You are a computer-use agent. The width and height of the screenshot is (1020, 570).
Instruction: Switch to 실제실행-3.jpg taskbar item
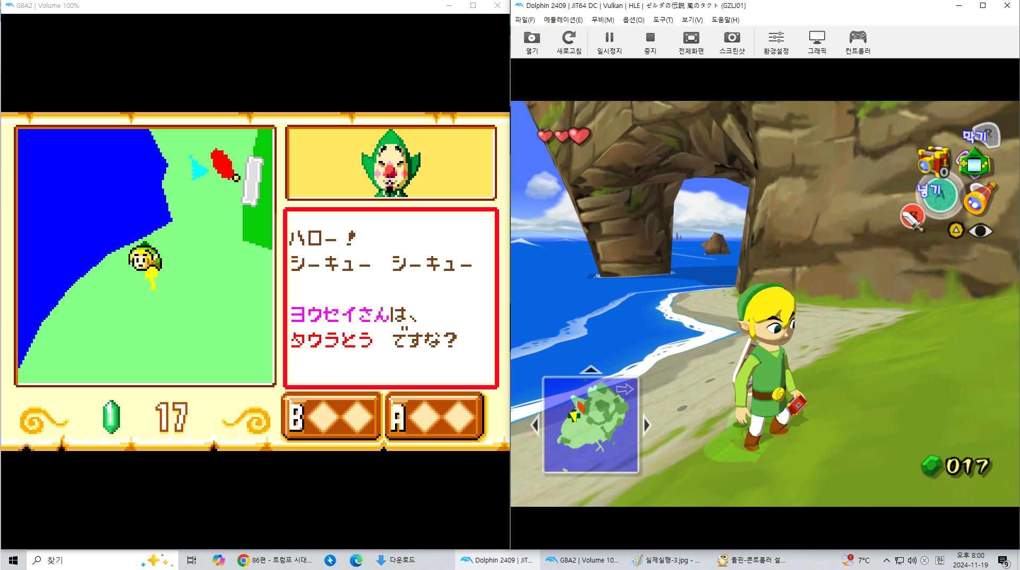666,560
